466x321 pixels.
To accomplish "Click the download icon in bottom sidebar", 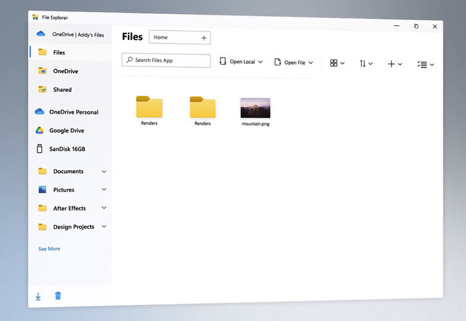I will [x=38, y=296].
